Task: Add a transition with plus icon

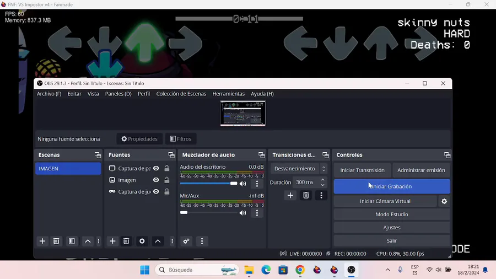Action: click(x=290, y=195)
